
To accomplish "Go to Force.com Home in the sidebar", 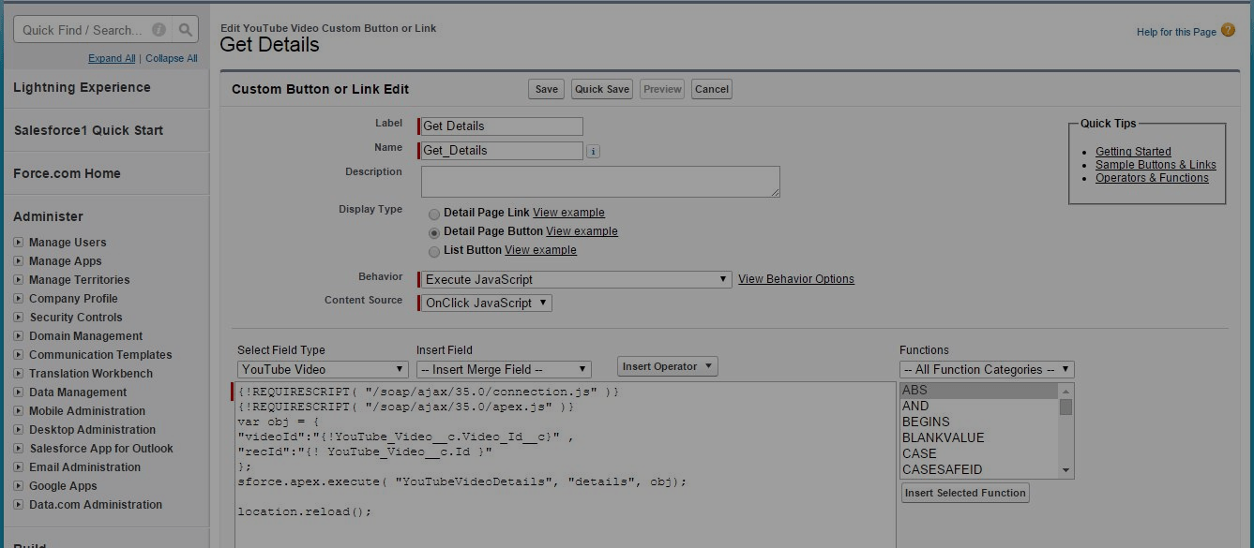I will pyautogui.click(x=67, y=173).
